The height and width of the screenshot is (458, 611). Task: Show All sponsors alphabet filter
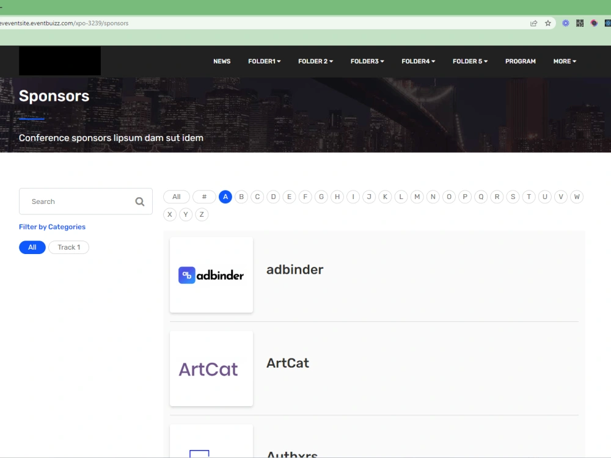click(177, 197)
